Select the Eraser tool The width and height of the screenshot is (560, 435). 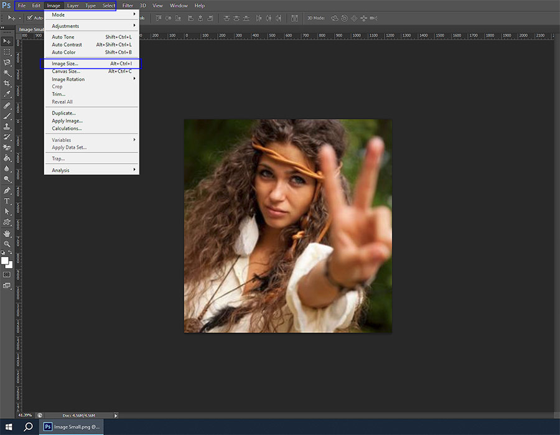coord(7,147)
